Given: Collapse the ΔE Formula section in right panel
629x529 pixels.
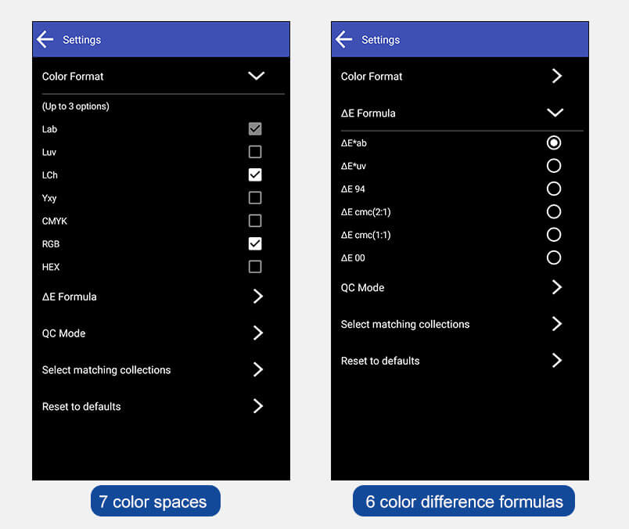Looking at the screenshot, I should tap(555, 113).
